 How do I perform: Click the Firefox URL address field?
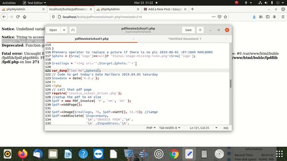136,17
